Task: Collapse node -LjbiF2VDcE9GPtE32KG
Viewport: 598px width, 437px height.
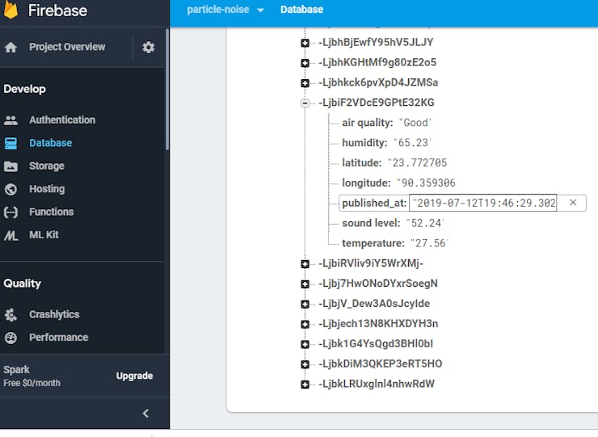Action: click(305, 103)
